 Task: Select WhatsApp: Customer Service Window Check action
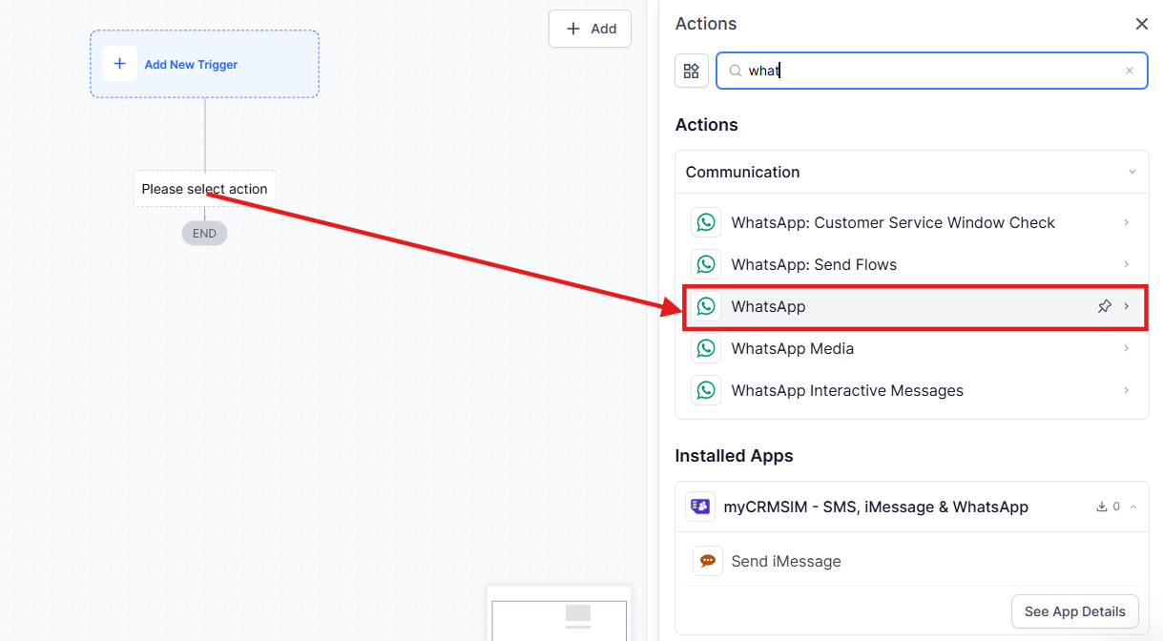click(893, 222)
